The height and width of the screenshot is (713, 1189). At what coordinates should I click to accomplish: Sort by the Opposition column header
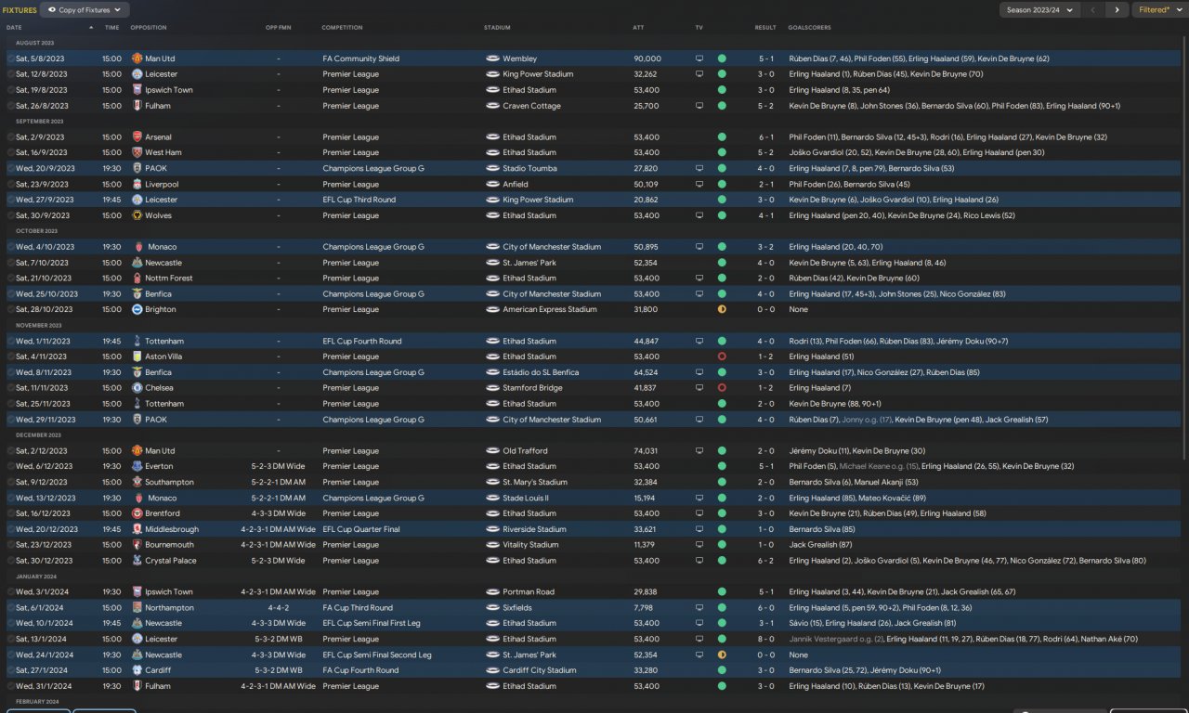click(x=149, y=28)
